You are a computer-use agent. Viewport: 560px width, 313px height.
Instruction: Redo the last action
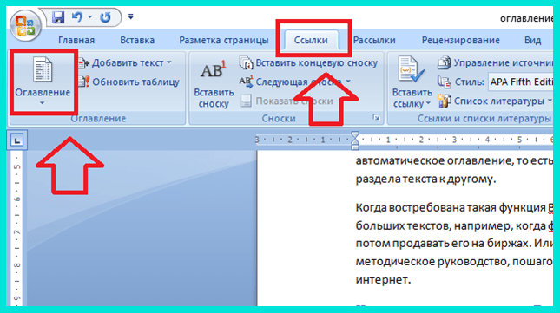tap(105, 16)
